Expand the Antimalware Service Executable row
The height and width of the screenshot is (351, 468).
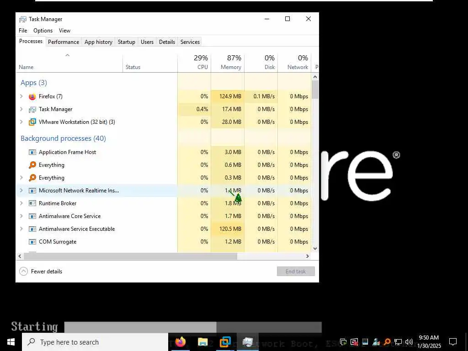click(x=21, y=229)
